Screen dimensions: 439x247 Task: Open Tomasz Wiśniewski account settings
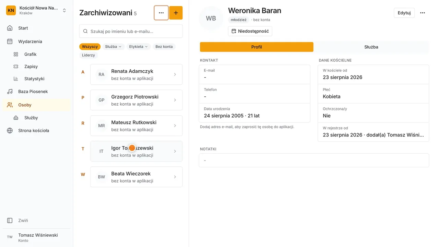click(x=36, y=237)
